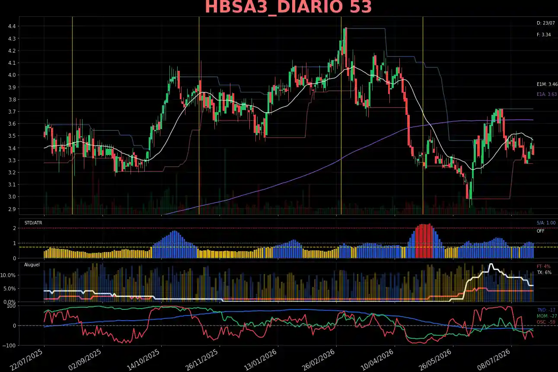Click the 5.0% tick on Aluguel axis
558x372 pixels.
point(10,289)
